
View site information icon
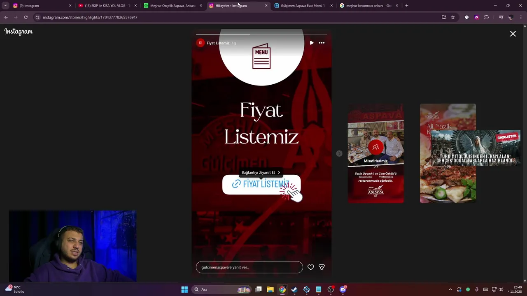tap(37, 17)
